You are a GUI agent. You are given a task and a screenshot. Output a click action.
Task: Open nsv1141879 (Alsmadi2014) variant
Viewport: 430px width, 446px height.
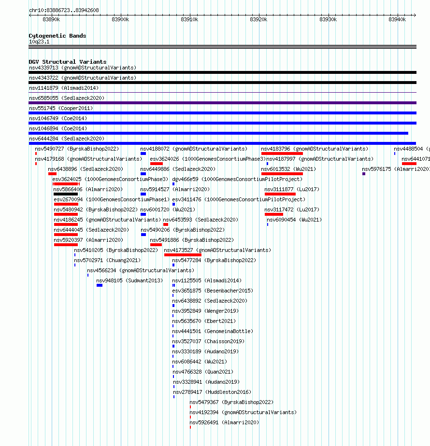[64, 88]
